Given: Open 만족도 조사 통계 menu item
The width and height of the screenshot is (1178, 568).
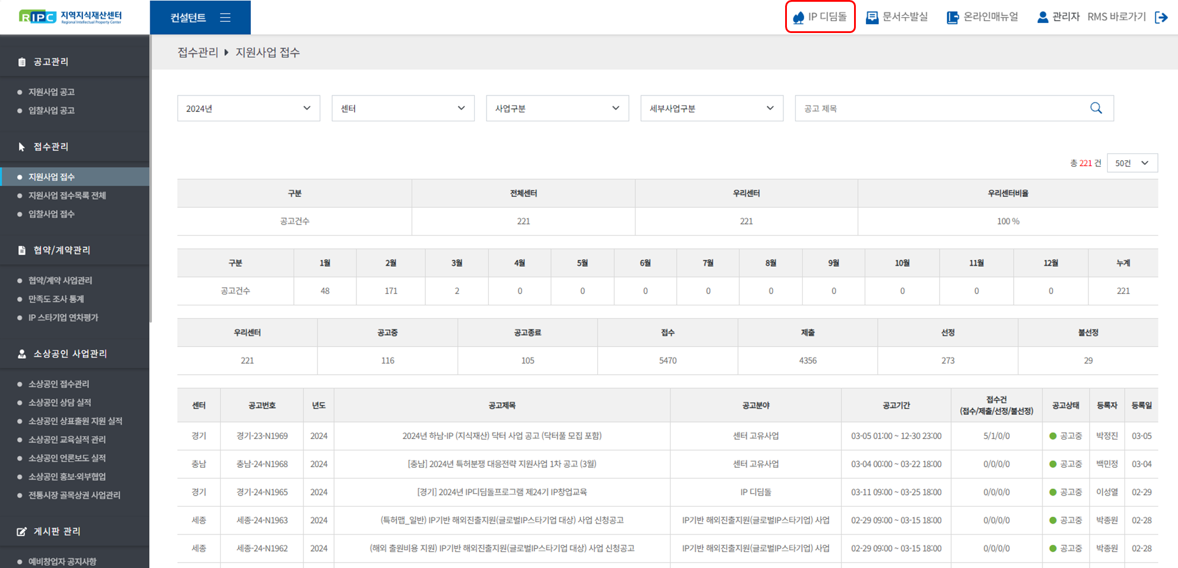Looking at the screenshot, I should (x=57, y=299).
